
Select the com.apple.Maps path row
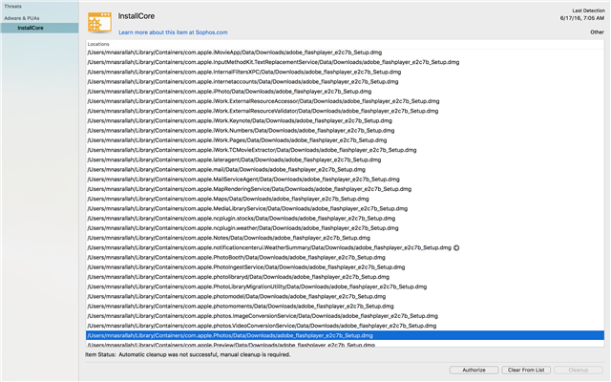click(x=345, y=199)
